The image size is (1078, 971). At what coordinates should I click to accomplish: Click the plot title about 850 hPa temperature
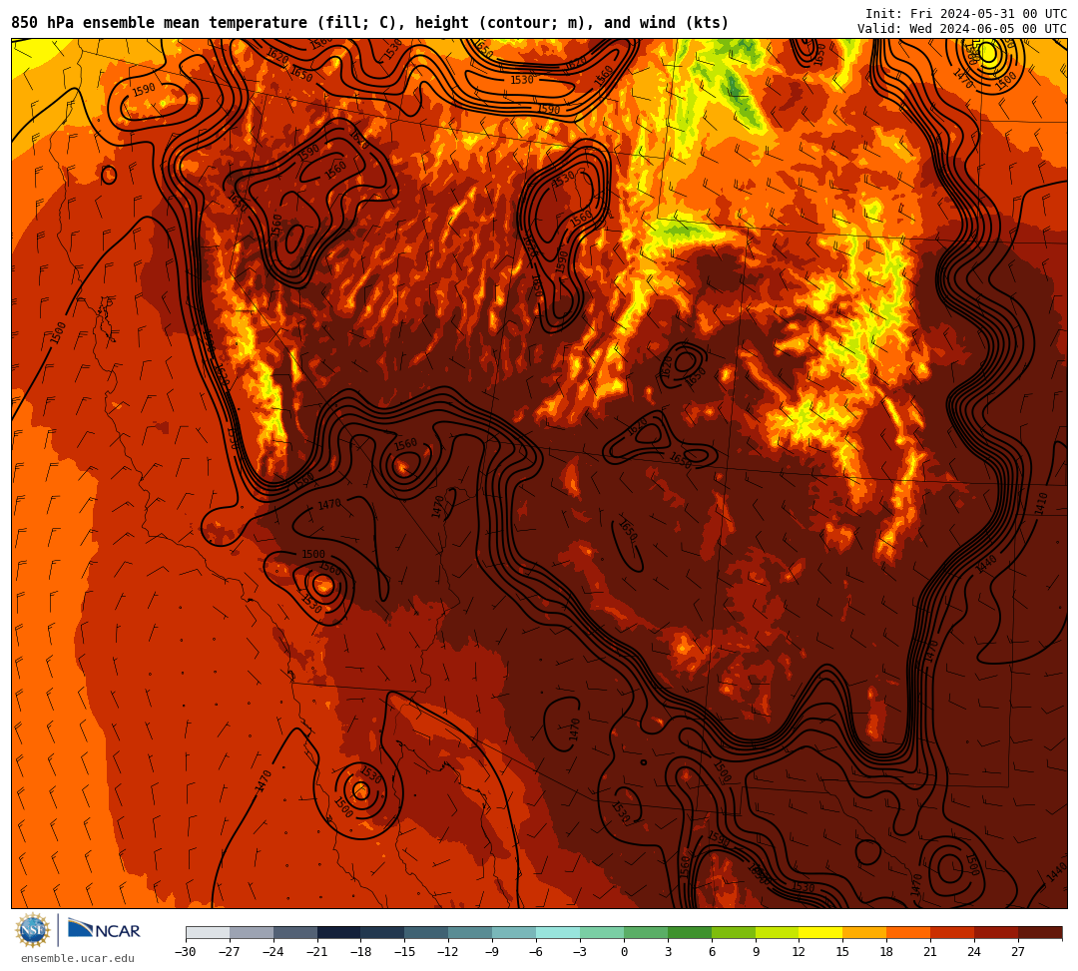point(370,23)
